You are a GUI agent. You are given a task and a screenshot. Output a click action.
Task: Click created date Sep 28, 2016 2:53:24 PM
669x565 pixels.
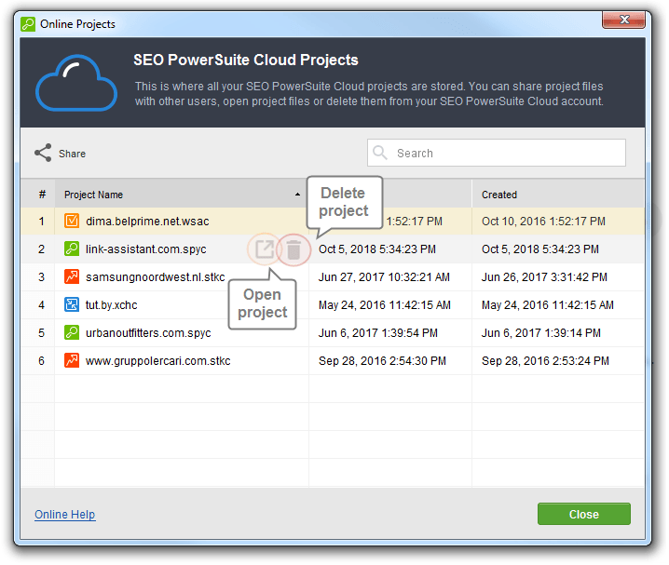coord(545,361)
